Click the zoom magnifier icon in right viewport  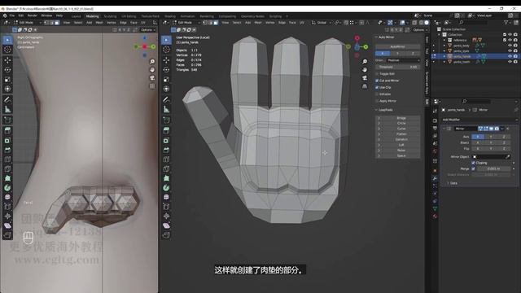(x=365, y=62)
